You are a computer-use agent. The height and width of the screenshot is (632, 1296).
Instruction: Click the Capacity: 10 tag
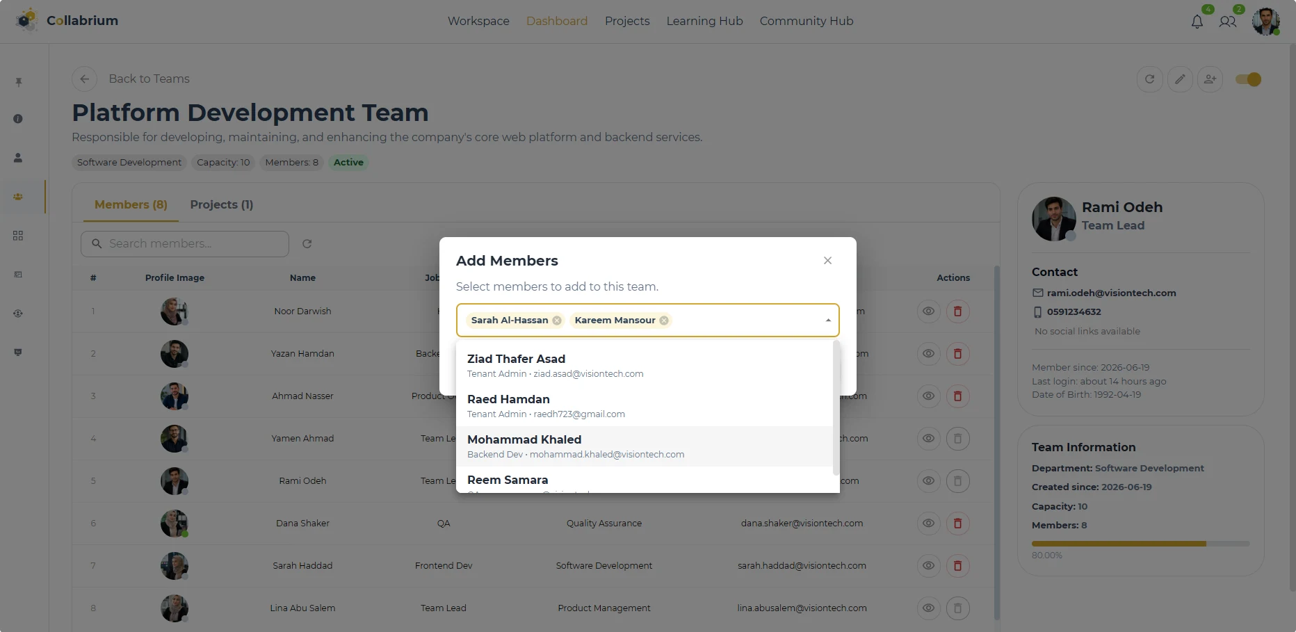click(x=223, y=163)
